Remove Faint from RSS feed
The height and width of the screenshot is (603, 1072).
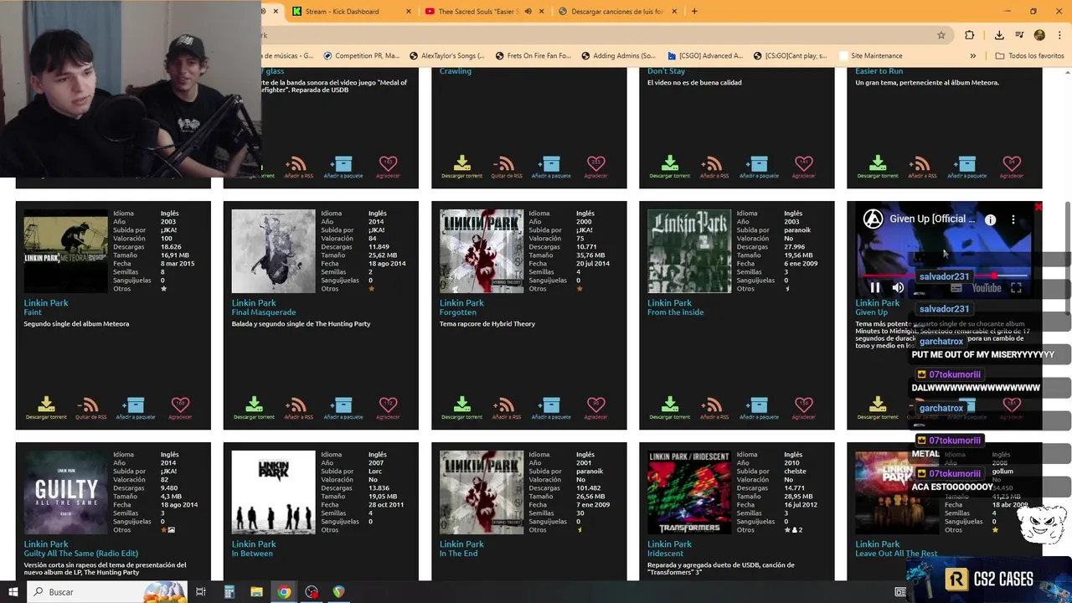(x=90, y=408)
